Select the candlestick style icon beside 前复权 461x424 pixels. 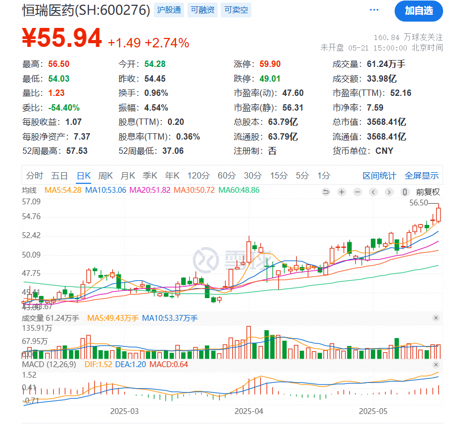pos(405,192)
